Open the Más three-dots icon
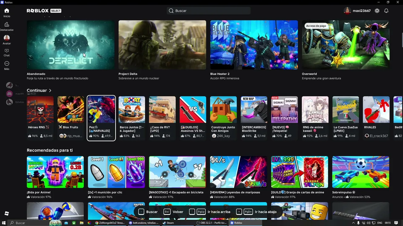 [7, 64]
